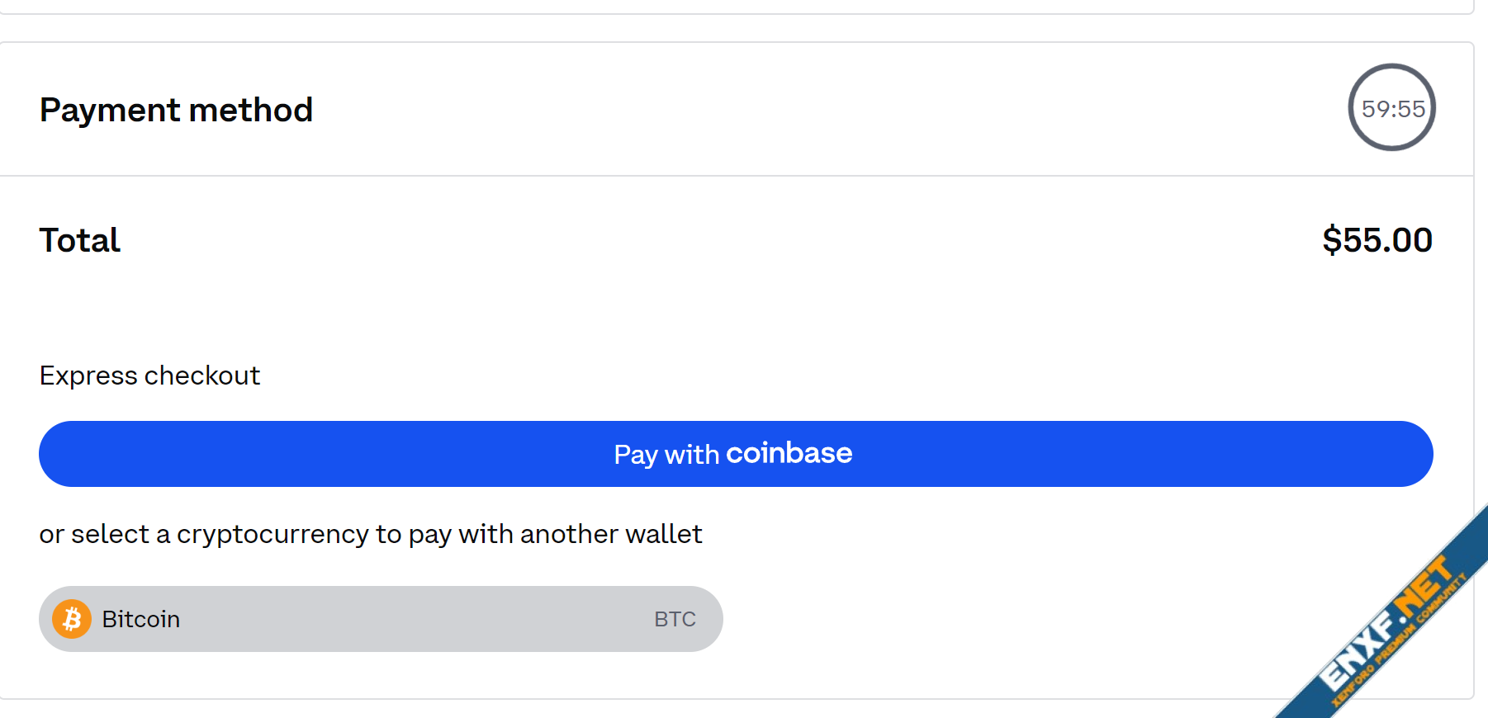Click the orange Bitcoin logo icon
The width and height of the screenshot is (1488, 718).
(72, 619)
